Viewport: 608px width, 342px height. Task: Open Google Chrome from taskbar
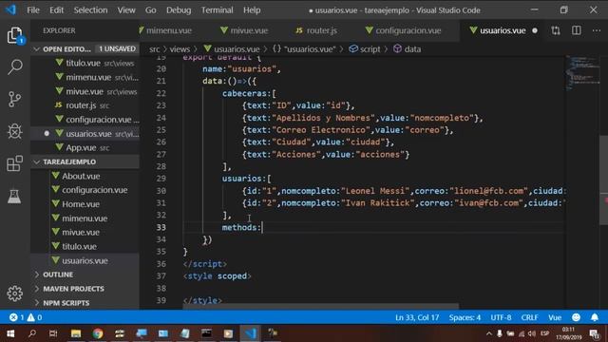98,333
